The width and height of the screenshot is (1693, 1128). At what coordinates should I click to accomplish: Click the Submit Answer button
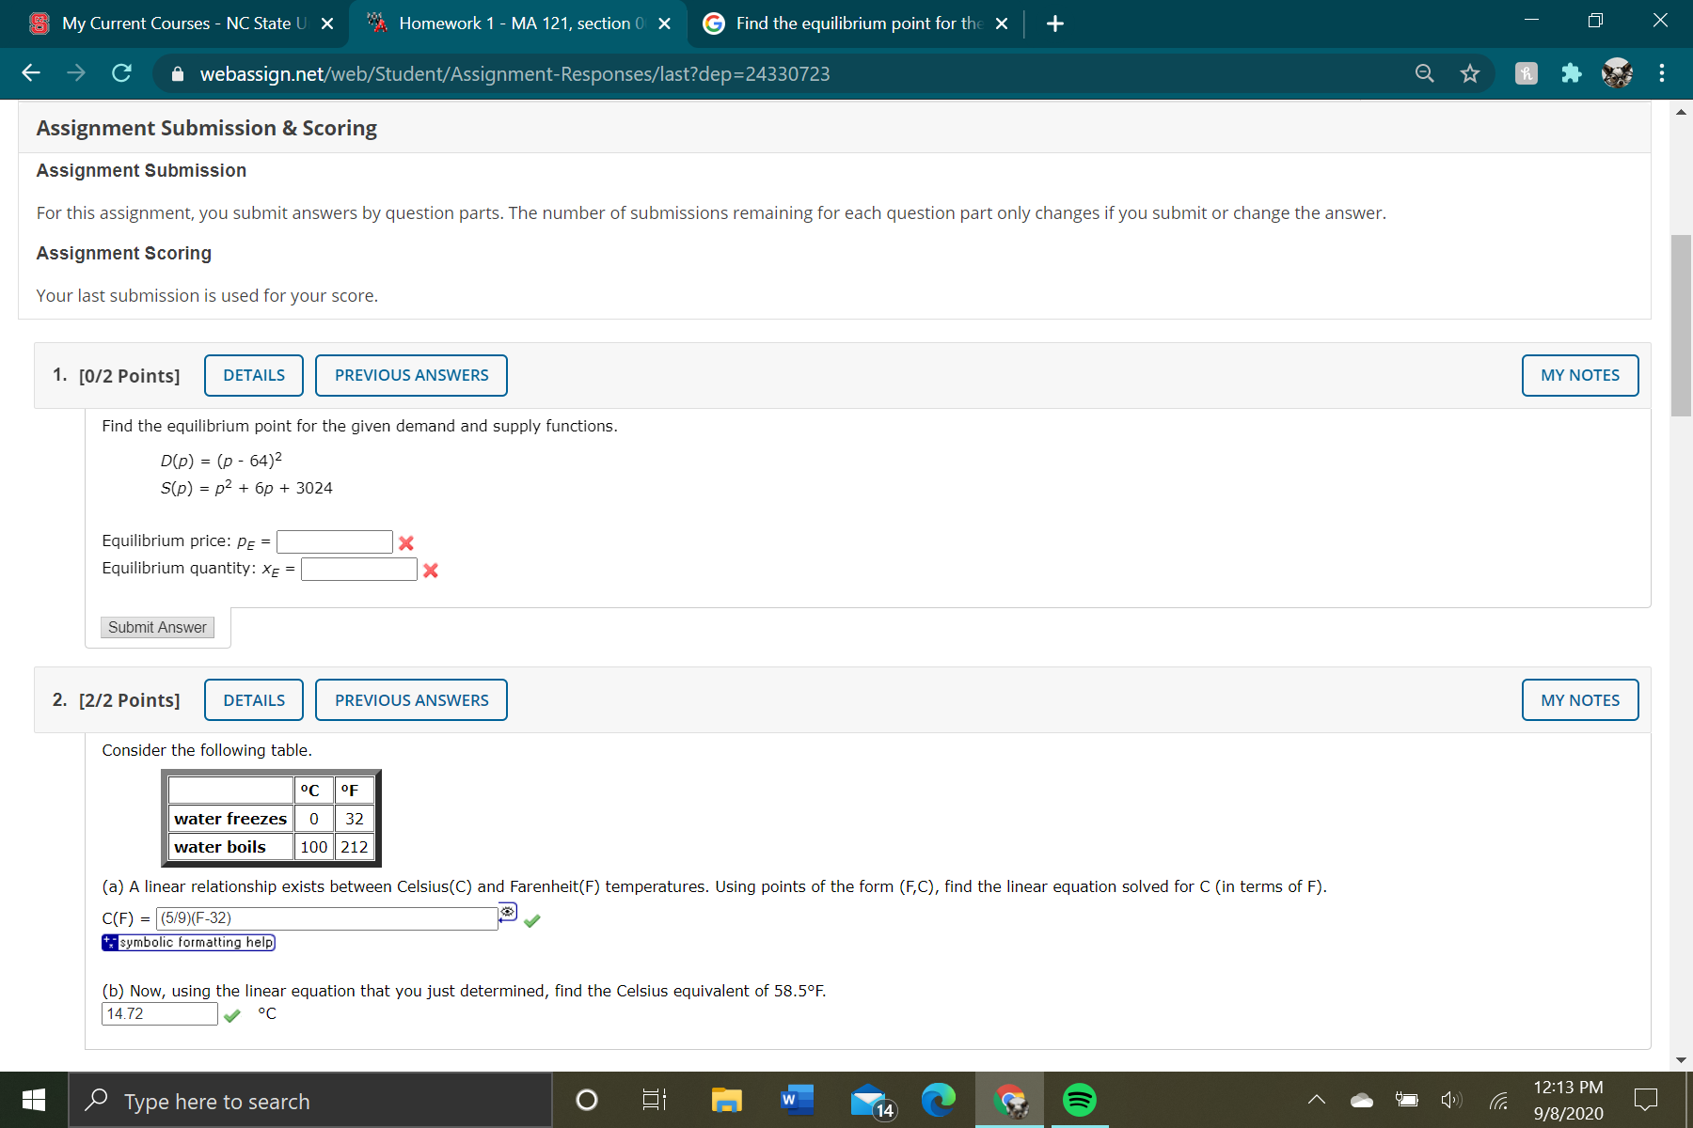click(156, 627)
